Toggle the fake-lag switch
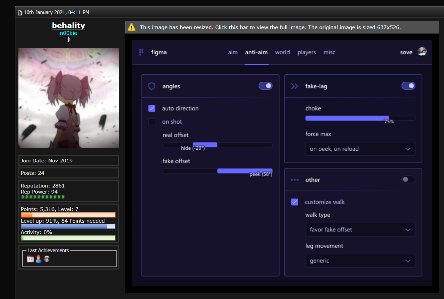This screenshot has height=299, width=444. click(x=408, y=86)
